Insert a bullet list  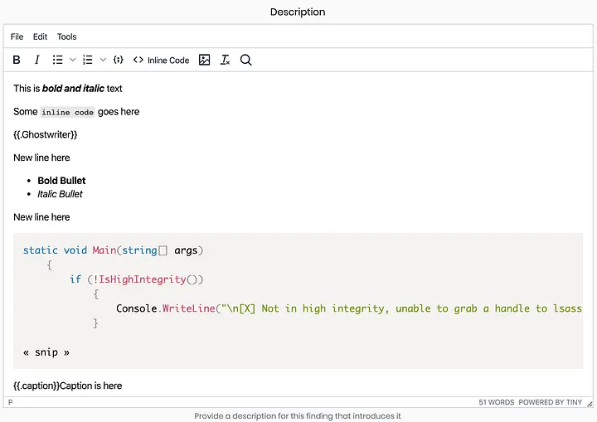pyautogui.click(x=57, y=60)
